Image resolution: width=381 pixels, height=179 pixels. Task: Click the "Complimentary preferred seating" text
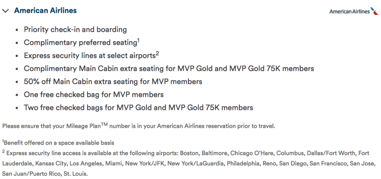click(80, 43)
